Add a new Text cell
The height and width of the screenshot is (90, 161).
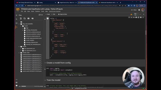click(53, 14)
